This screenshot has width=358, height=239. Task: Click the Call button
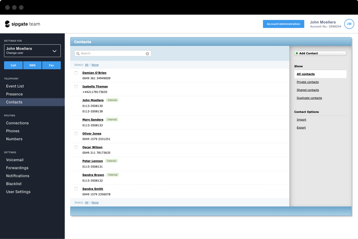[13, 65]
